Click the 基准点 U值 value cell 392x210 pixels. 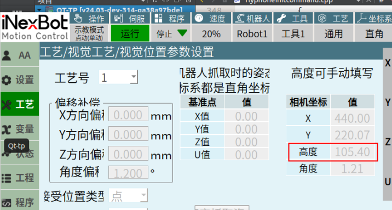246,155
